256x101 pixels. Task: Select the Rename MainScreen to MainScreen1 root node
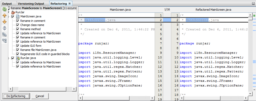click(x=44, y=8)
